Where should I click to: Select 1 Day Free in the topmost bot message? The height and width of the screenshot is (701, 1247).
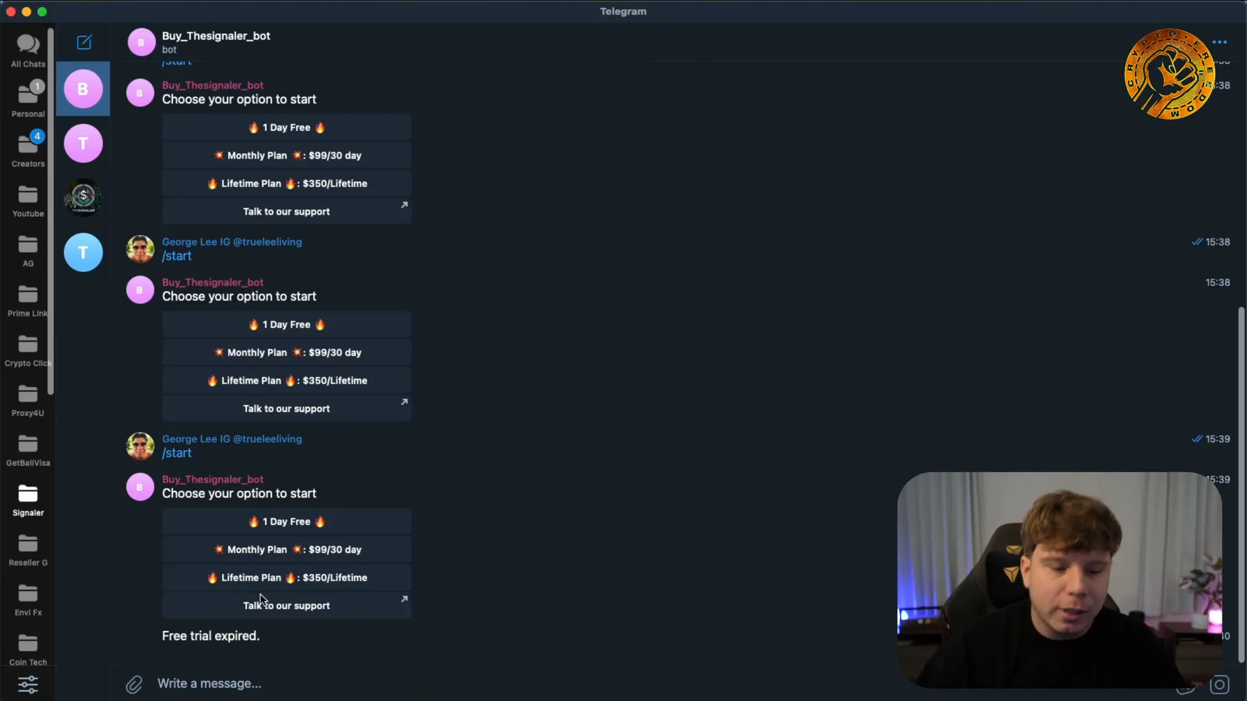286,128
